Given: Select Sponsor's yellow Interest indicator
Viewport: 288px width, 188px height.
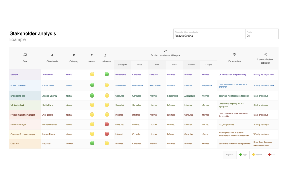Looking at the screenshot, I should (92, 74).
